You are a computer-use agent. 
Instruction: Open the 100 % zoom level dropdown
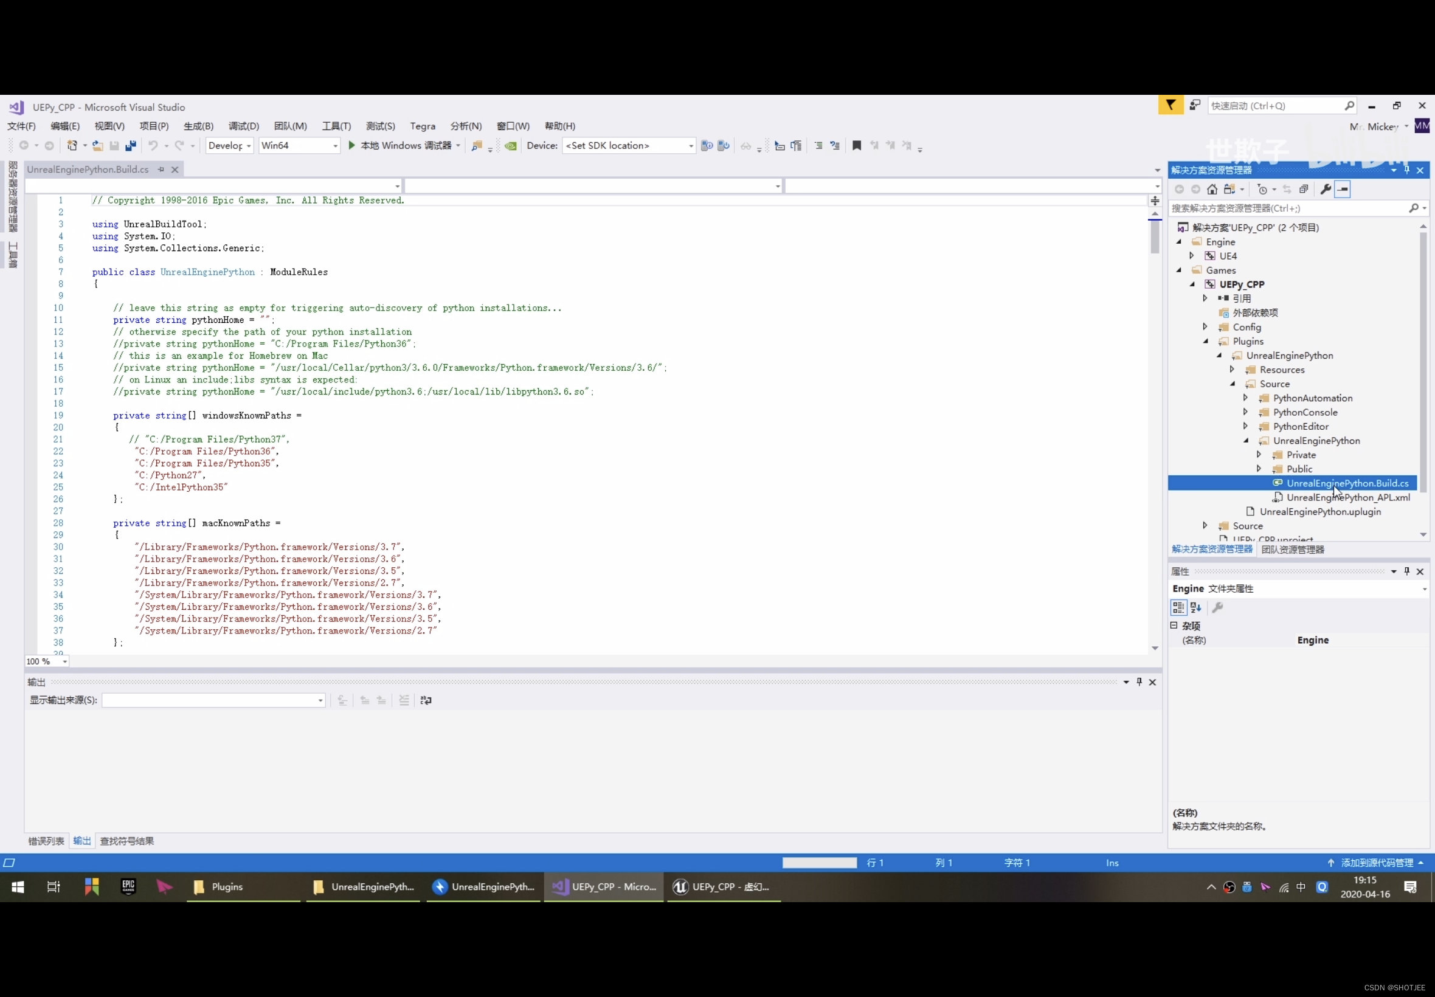point(47,661)
